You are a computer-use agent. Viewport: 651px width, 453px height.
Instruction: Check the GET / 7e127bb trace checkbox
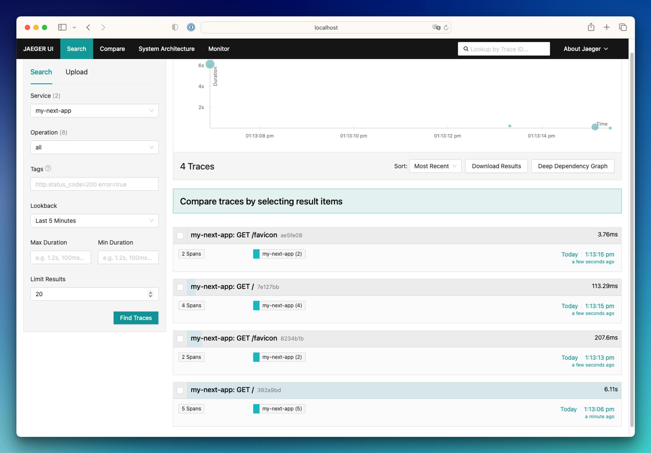tap(180, 287)
